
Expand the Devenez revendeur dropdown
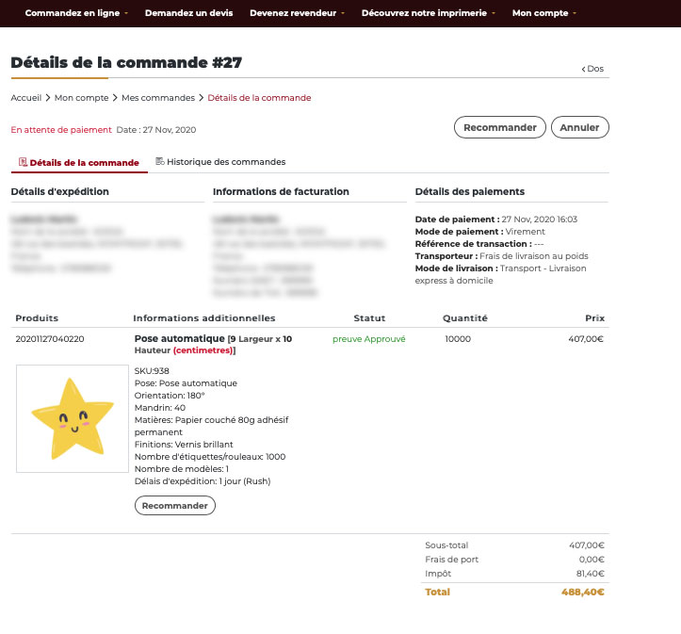(297, 13)
